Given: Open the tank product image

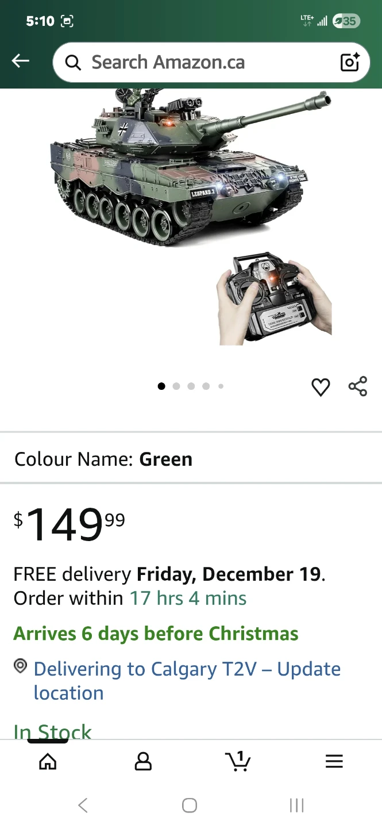Looking at the screenshot, I should (190, 167).
